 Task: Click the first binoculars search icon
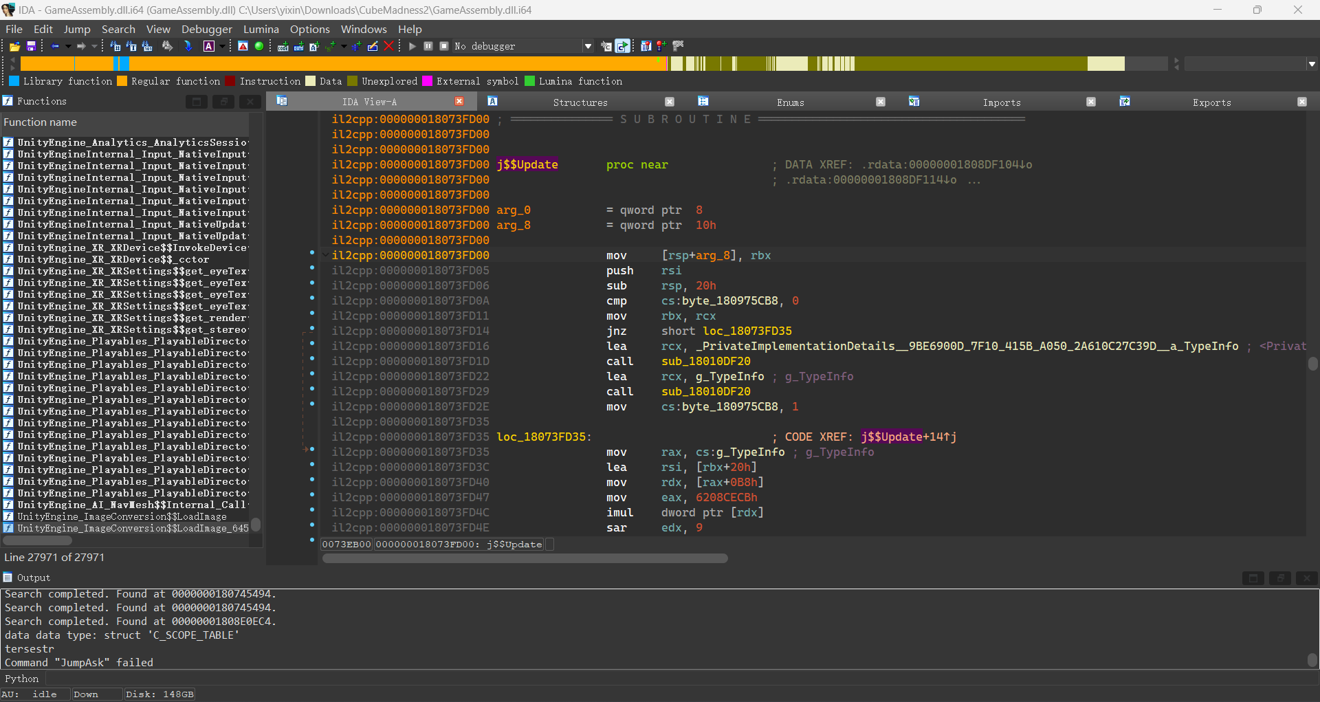[x=115, y=46]
